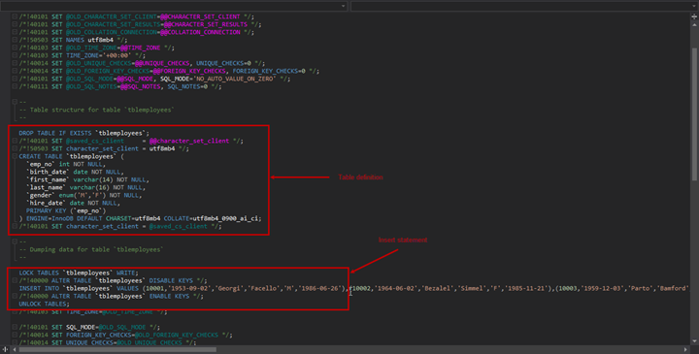Collapse the SET NAMES utf8mb4 comment line
This screenshot has width=699, height=354.
point(15,40)
